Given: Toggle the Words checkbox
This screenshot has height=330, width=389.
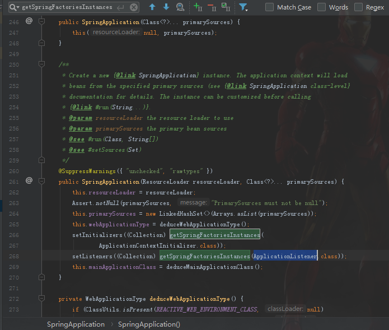Looking at the screenshot, I should click(322, 7).
